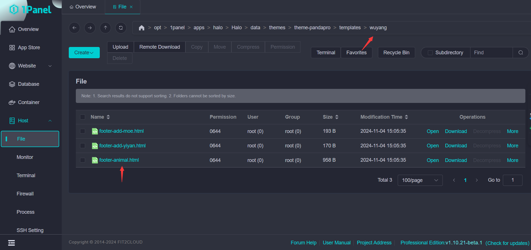The width and height of the screenshot is (531, 250).
Task: Download footer-add-moe.html
Action: pos(456,131)
